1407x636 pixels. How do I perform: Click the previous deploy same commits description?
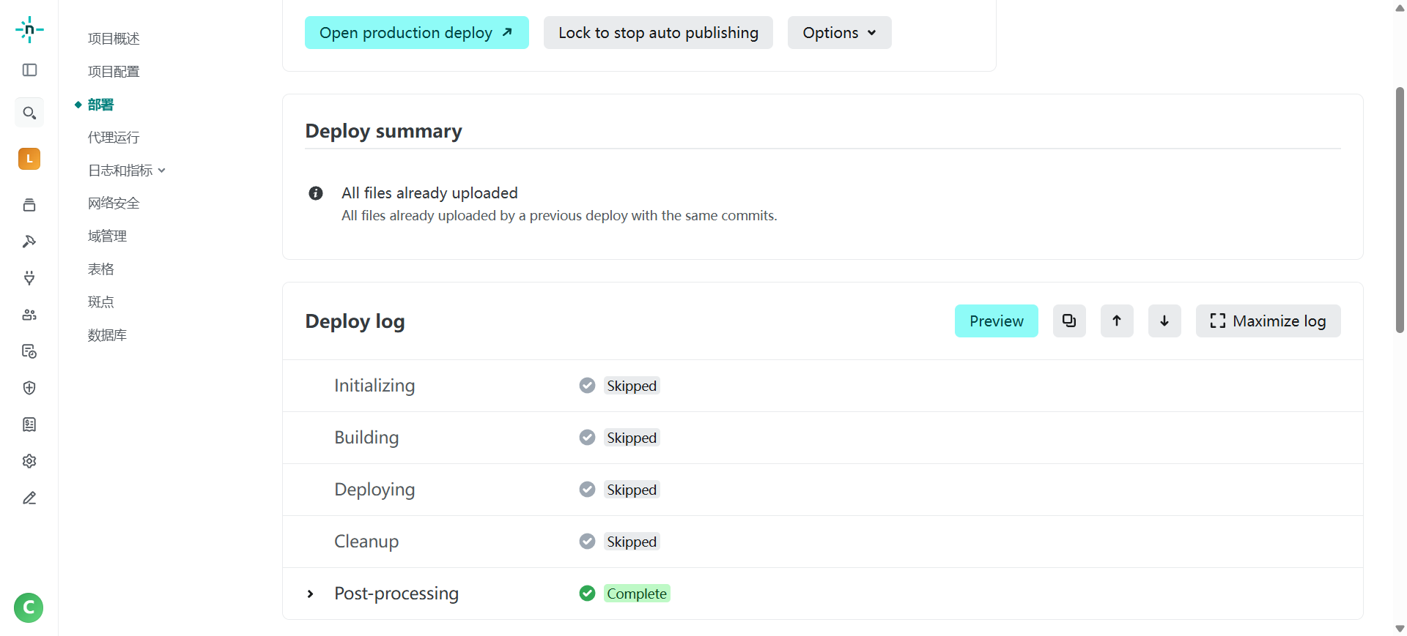559,216
